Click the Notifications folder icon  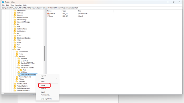coord(15,31)
